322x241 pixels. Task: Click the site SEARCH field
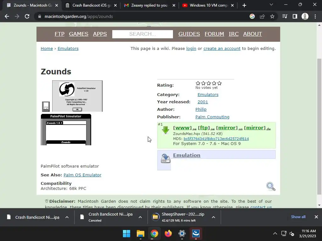click(x=142, y=34)
